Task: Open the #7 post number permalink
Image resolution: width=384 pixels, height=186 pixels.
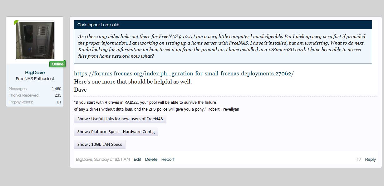Action: click(x=359, y=159)
